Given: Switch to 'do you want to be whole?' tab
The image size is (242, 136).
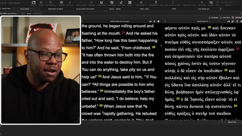Looking at the screenshot, I should click(85, 9).
